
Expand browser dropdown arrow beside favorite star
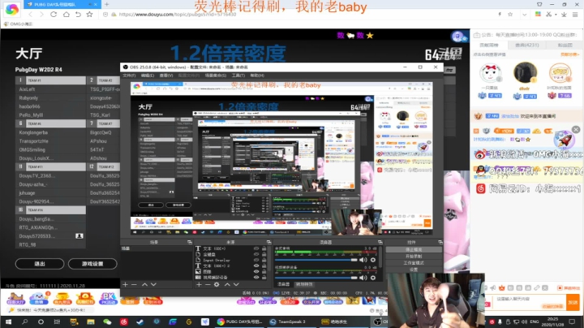click(x=525, y=15)
